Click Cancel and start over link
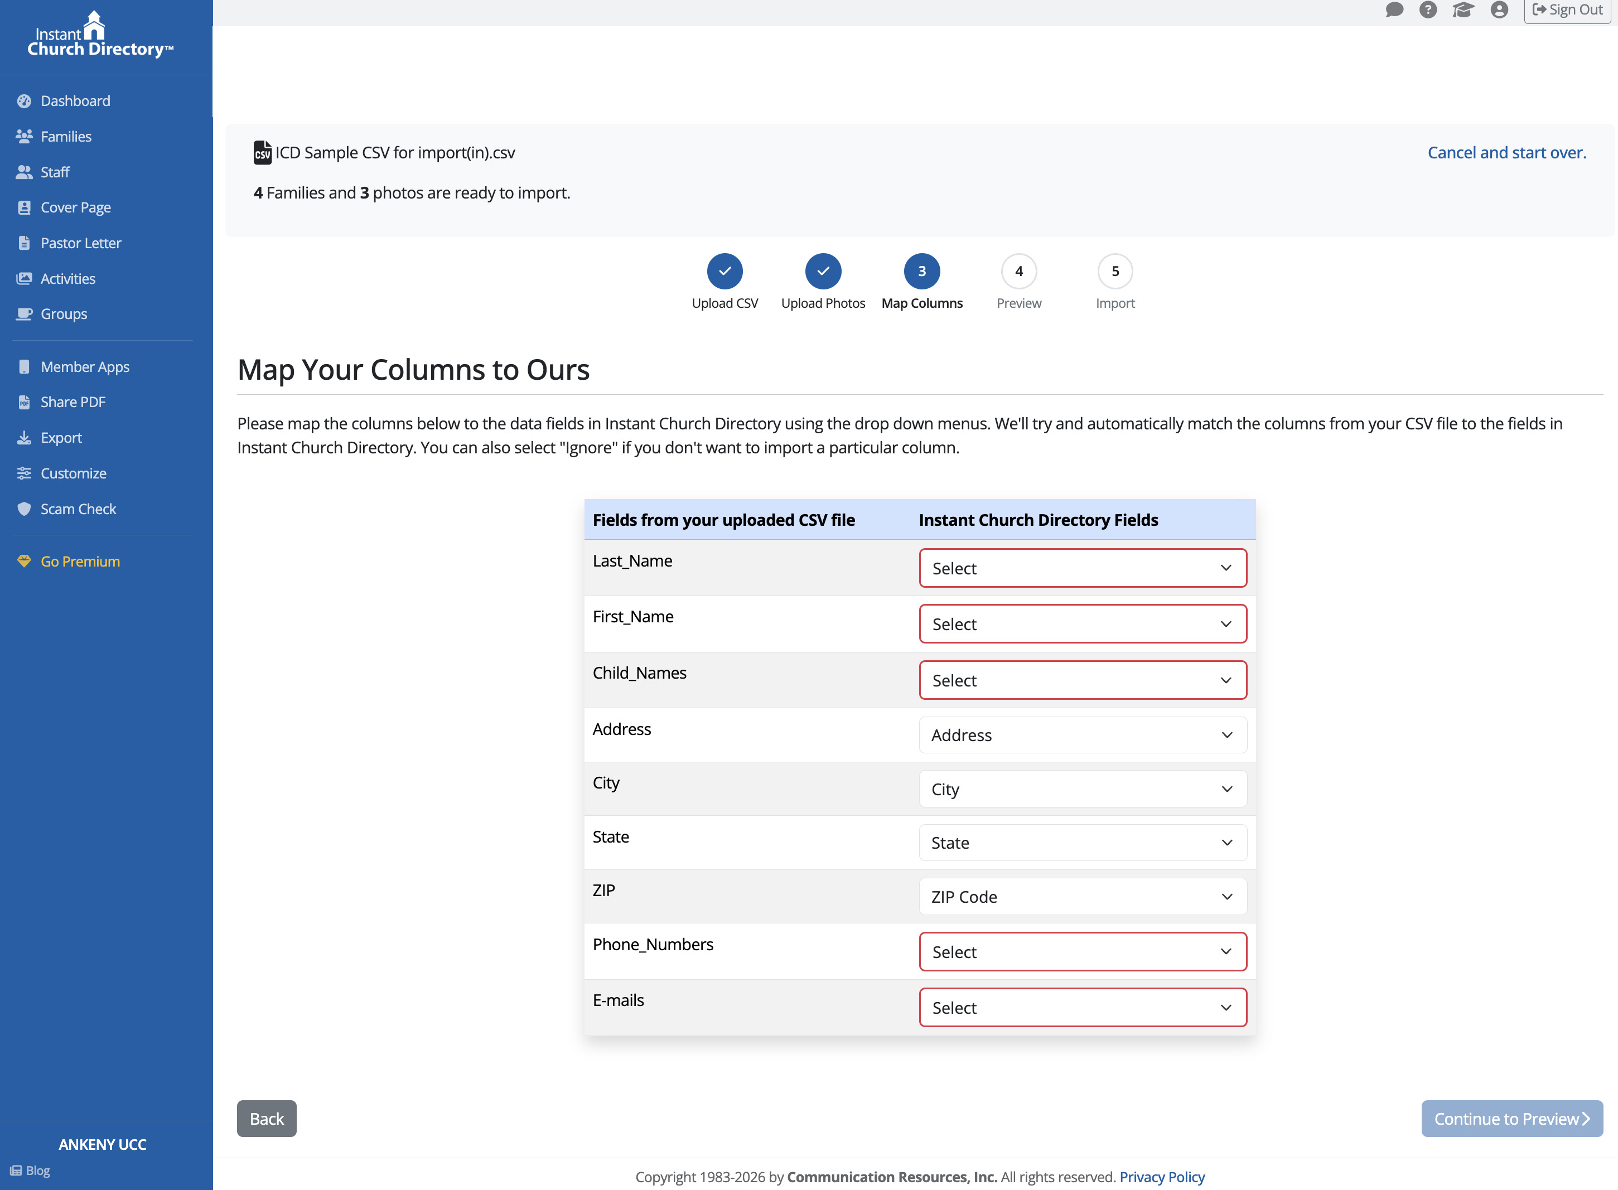Image resolution: width=1618 pixels, height=1190 pixels. click(x=1506, y=153)
